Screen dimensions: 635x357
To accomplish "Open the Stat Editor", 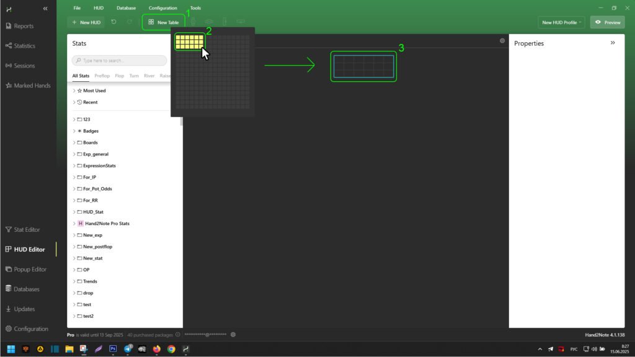I will (27, 229).
